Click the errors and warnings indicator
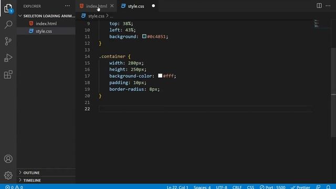Viewport: 336px width, 189px height. tap(14, 187)
